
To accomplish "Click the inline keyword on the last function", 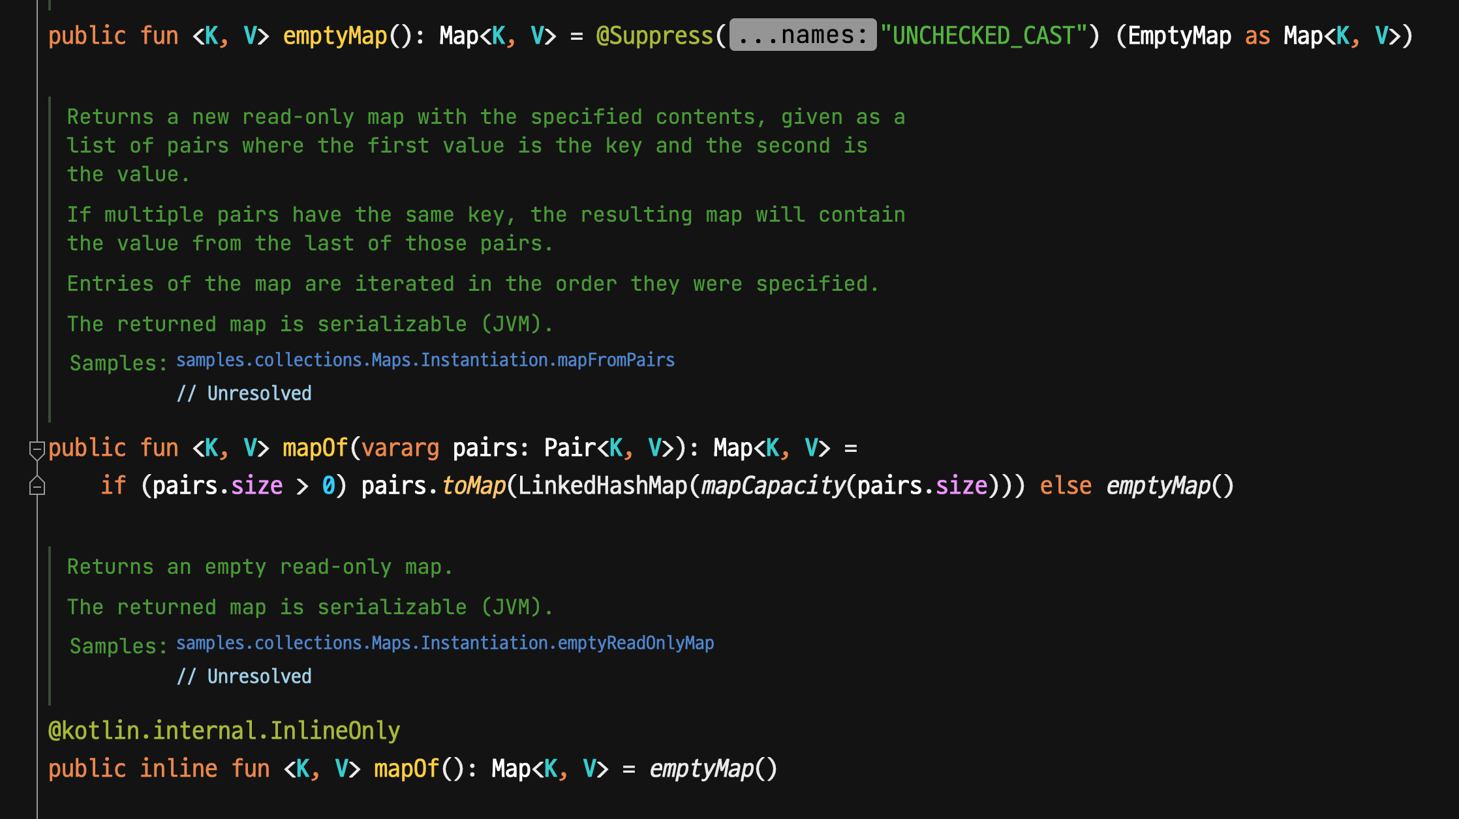I will tap(178, 769).
